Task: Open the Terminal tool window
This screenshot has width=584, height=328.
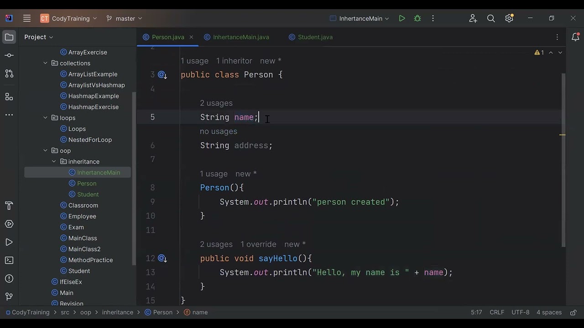Action: click(9, 261)
